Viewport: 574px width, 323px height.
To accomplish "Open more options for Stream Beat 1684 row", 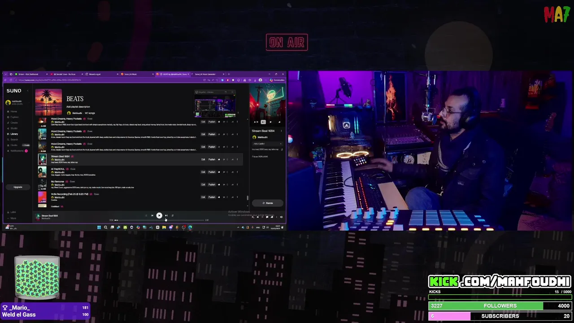I will coord(237,159).
